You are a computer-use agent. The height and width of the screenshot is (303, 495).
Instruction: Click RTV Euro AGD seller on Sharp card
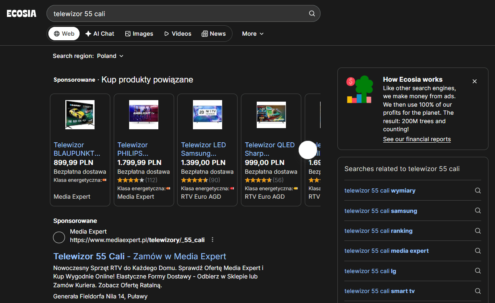(x=265, y=197)
